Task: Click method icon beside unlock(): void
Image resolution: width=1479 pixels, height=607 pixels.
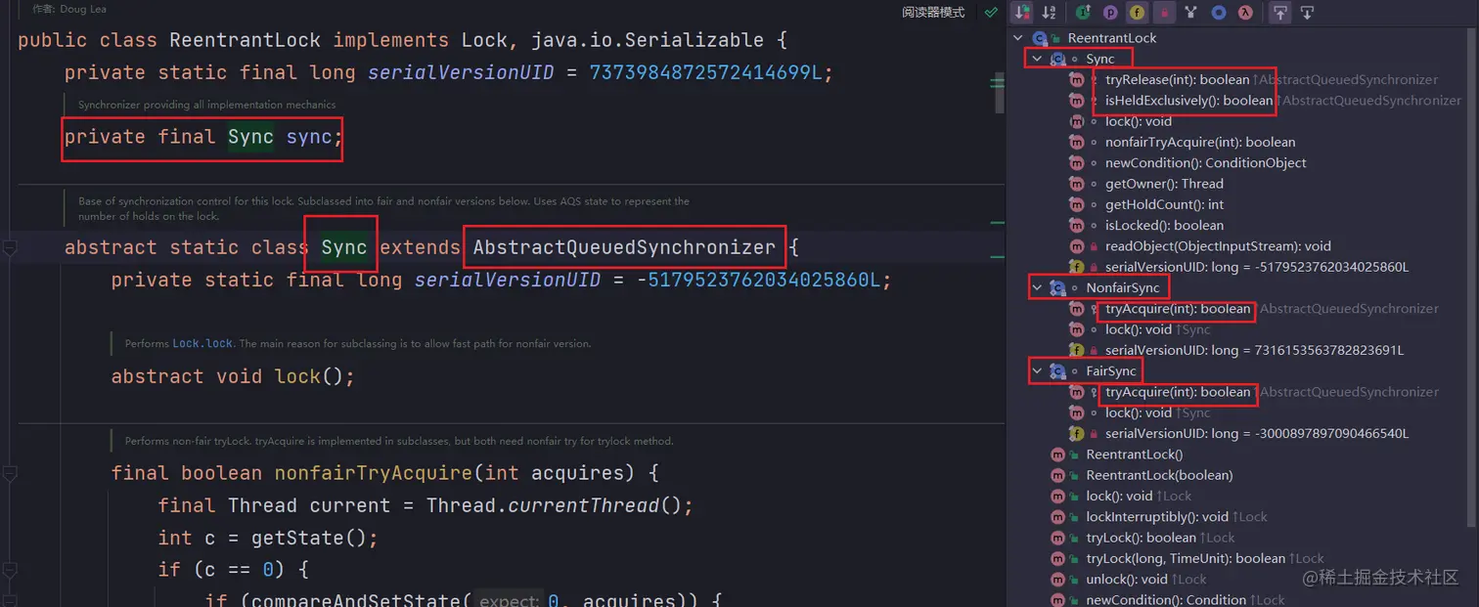Action: tap(1057, 580)
